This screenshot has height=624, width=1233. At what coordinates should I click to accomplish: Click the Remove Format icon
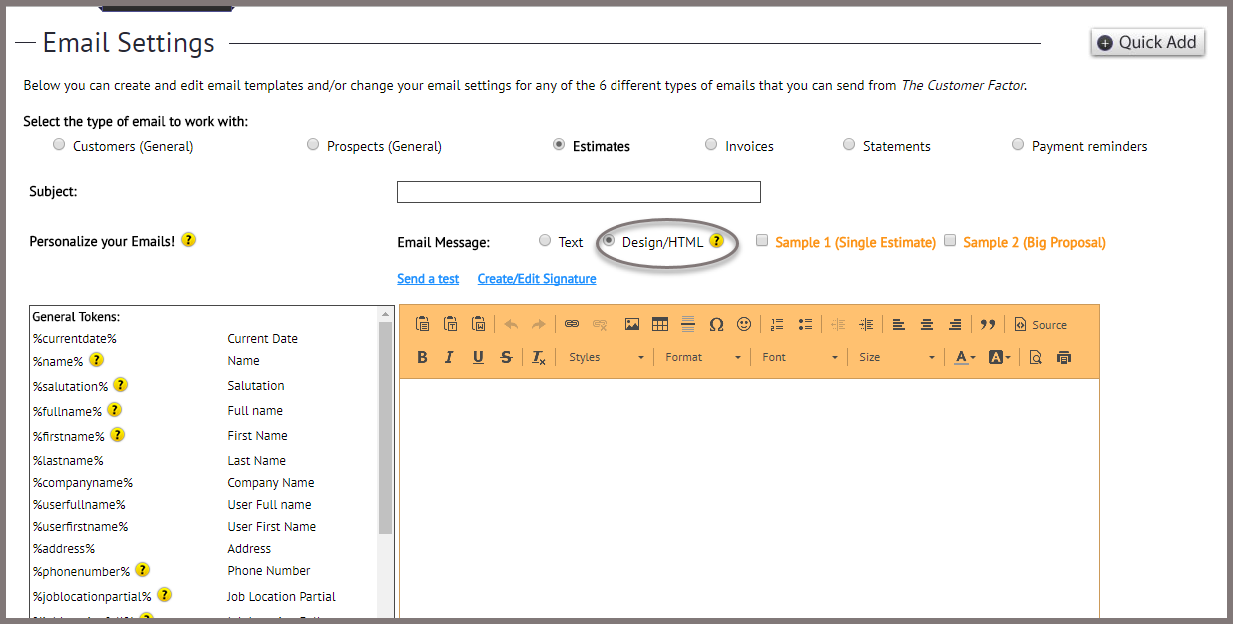tap(539, 357)
